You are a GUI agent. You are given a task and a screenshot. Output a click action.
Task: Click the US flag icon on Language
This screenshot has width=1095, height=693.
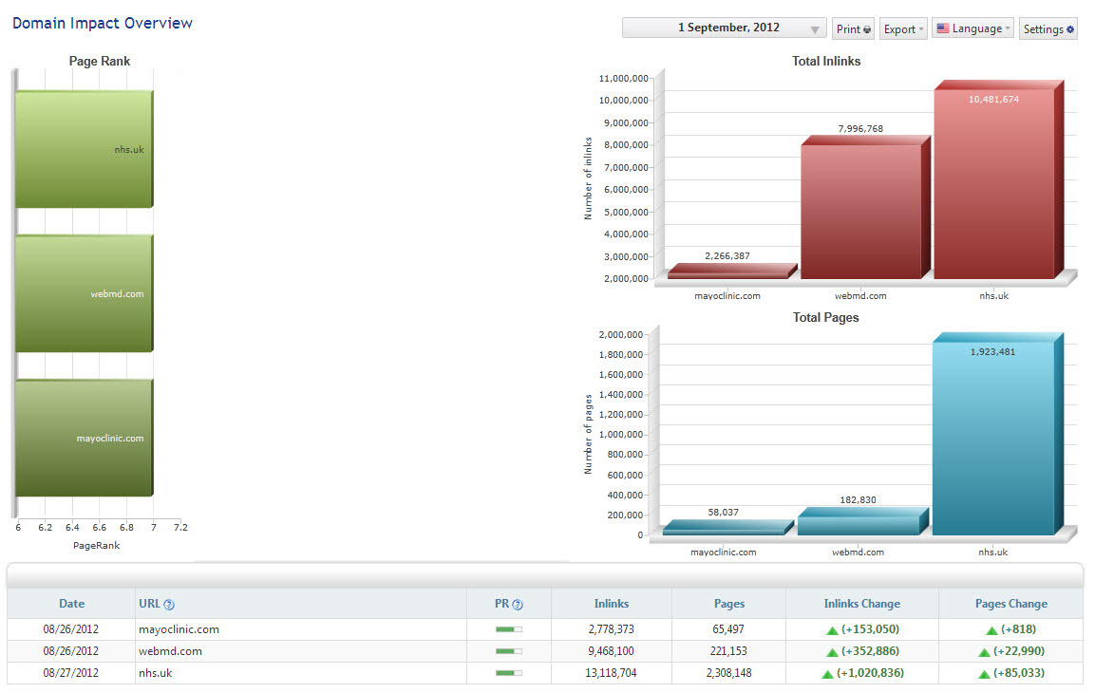(x=943, y=28)
